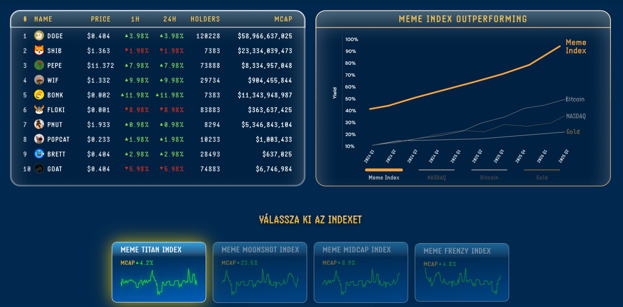623x307 pixels.
Task: Click the POPCAT coin icon
Action: (x=39, y=139)
